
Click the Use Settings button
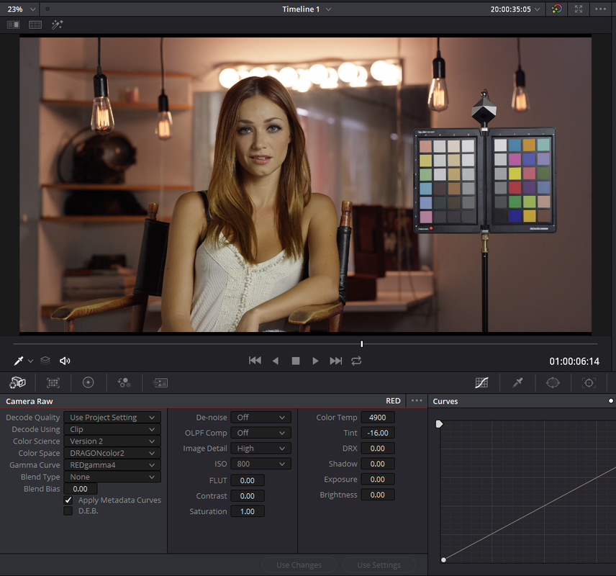click(379, 565)
